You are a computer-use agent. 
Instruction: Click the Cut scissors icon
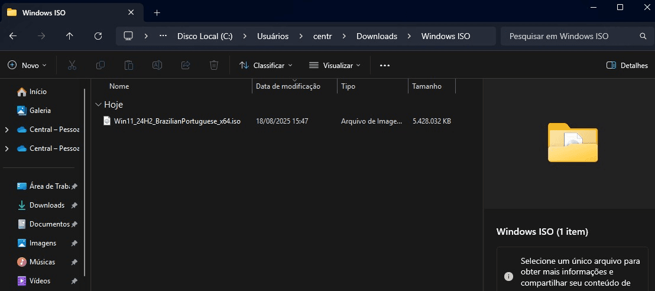(72, 65)
